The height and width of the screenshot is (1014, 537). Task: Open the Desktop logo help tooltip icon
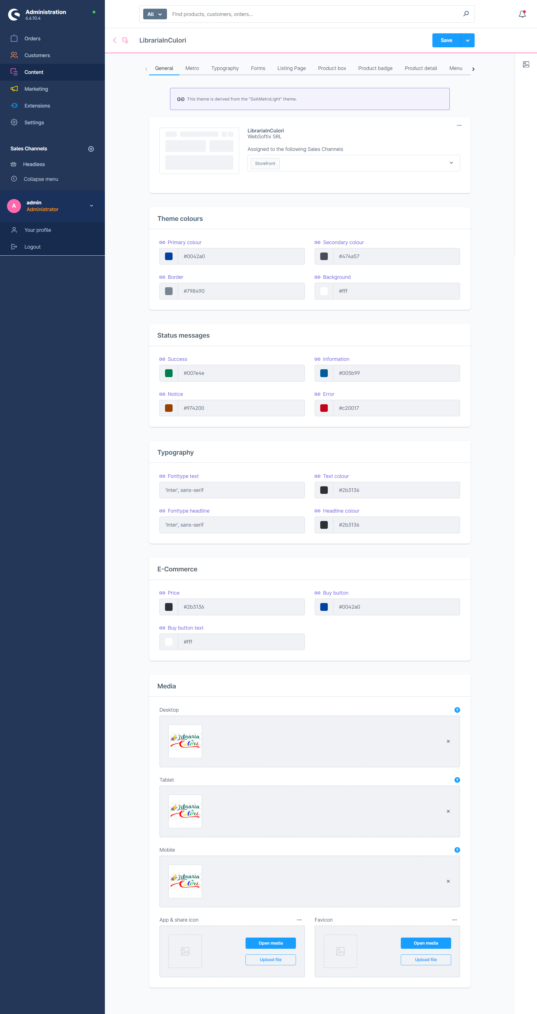(457, 710)
